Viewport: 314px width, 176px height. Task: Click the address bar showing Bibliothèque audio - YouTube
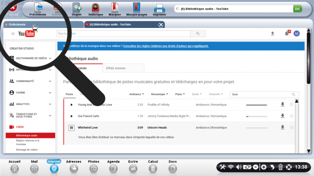233,9
